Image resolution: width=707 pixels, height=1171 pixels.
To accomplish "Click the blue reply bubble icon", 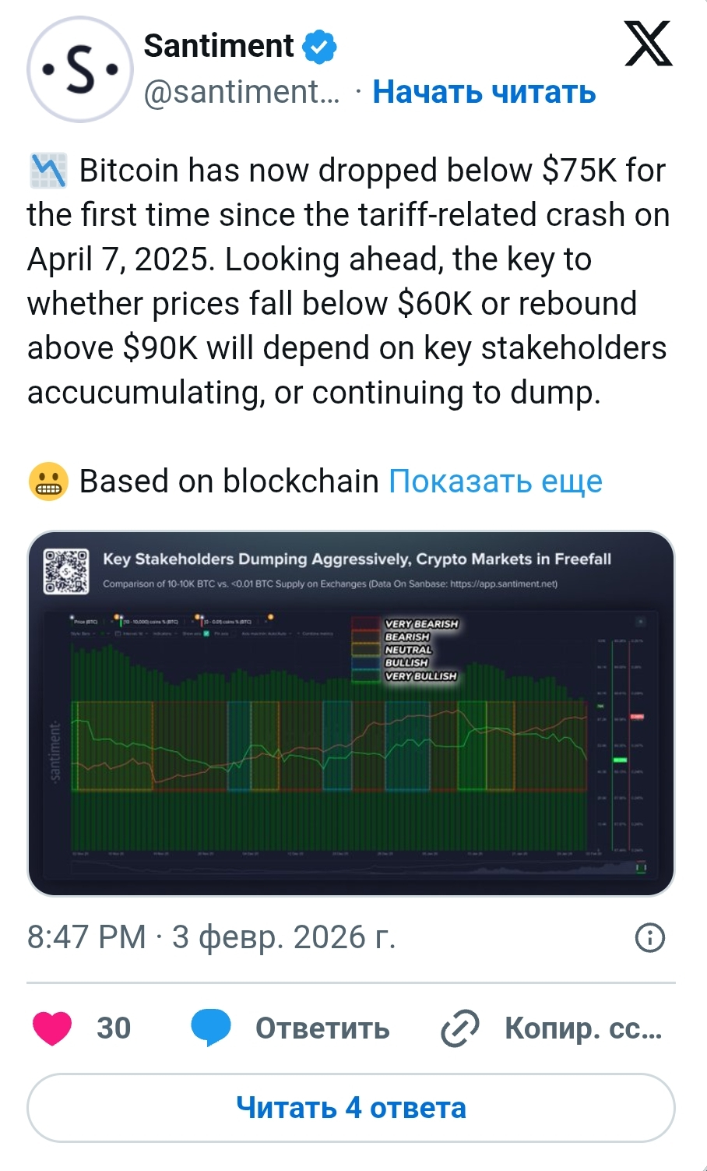I will point(211,1028).
